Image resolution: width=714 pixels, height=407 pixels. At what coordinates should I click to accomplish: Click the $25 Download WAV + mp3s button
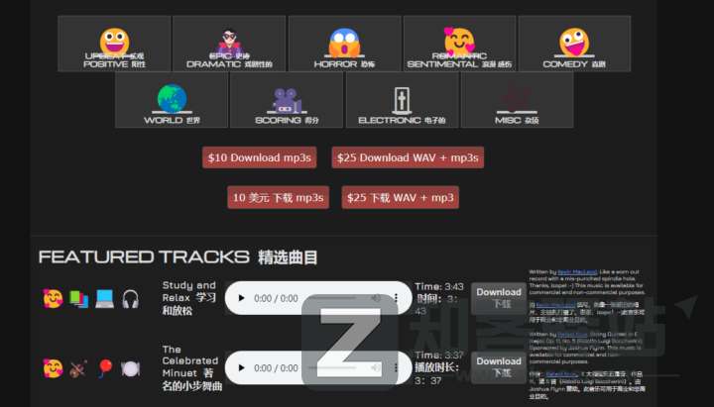pyautogui.click(x=407, y=157)
